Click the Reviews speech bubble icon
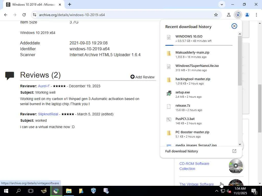The height and width of the screenshot is (196, 262). coord(9,76)
